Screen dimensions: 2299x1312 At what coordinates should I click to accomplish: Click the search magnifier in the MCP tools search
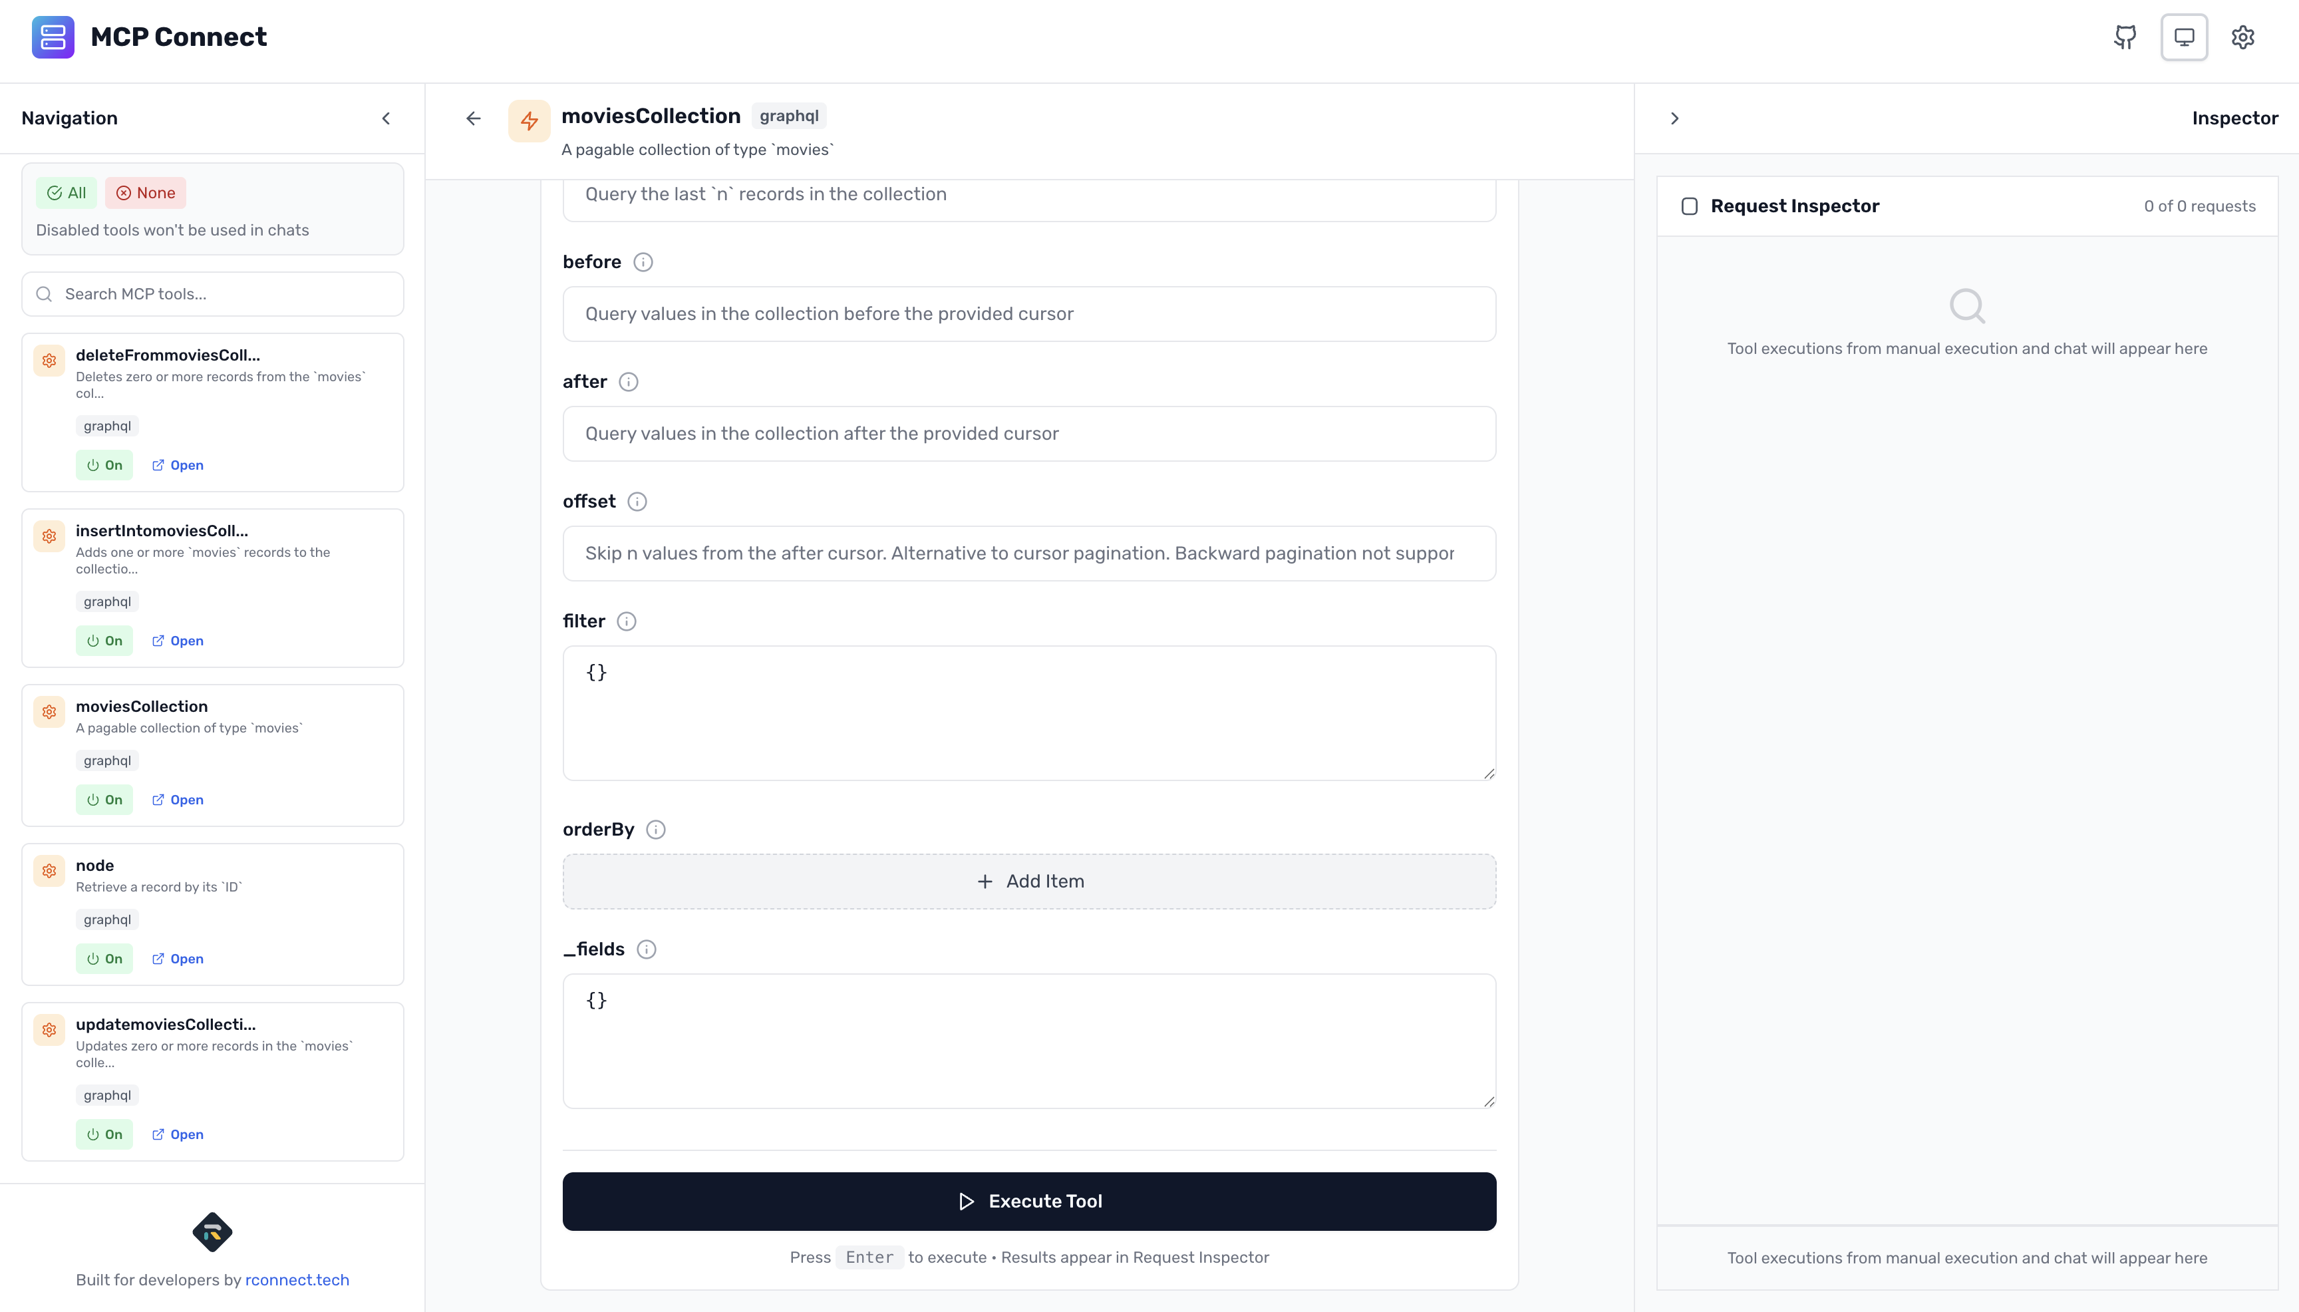pos(44,294)
